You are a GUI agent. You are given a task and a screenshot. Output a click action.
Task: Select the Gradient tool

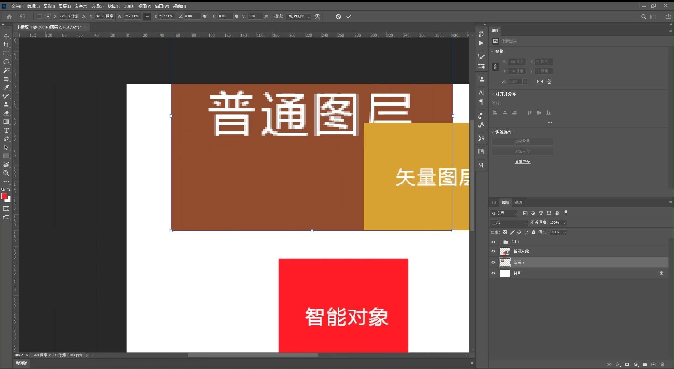pos(6,122)
